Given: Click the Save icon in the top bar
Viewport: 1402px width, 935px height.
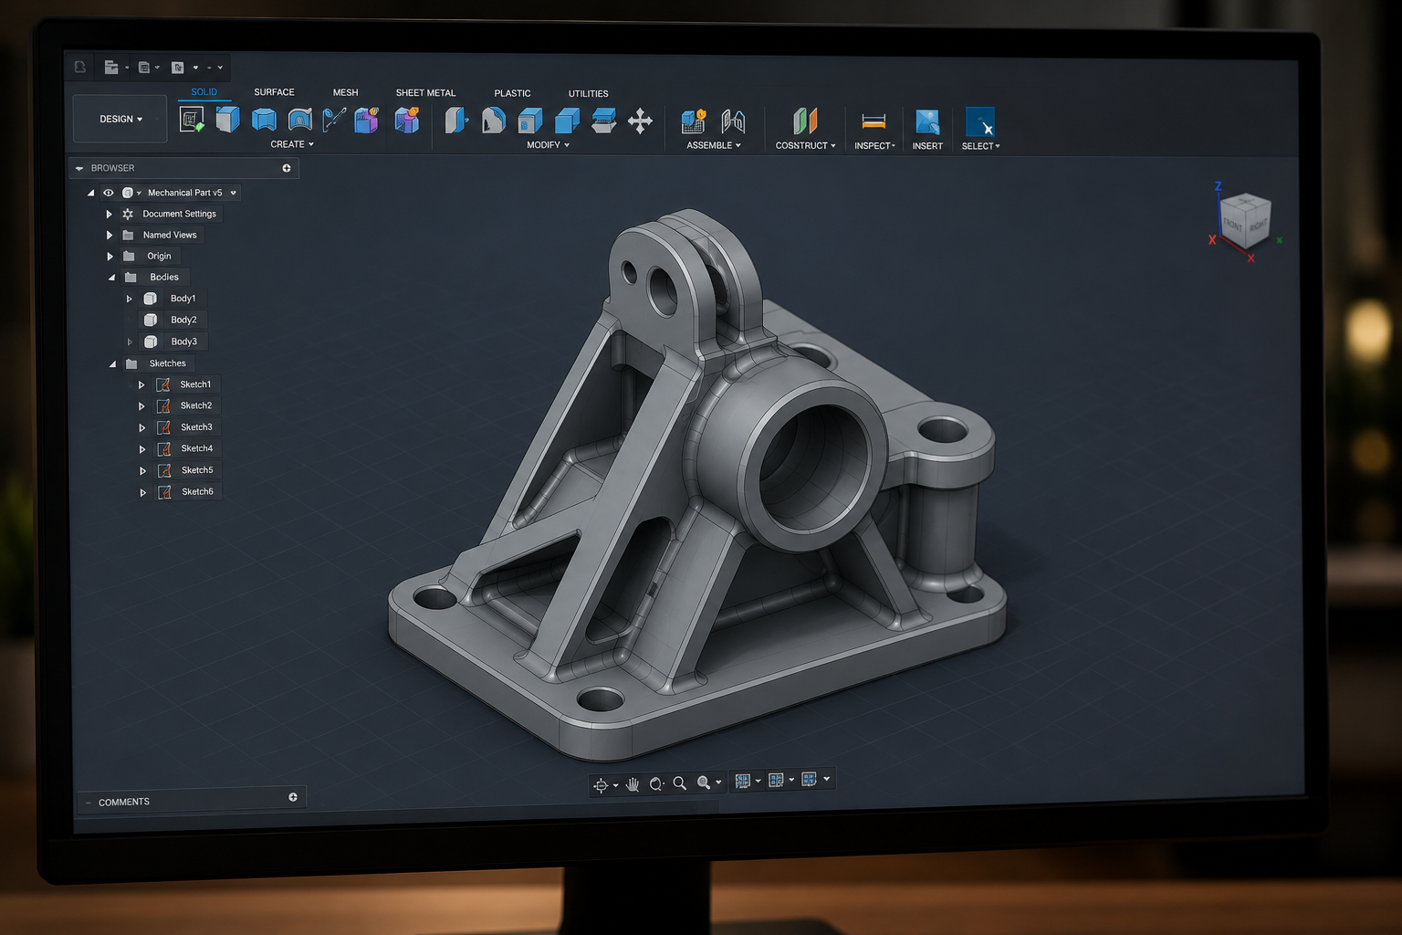Looking at the screenshot, I should pos(143,67).
